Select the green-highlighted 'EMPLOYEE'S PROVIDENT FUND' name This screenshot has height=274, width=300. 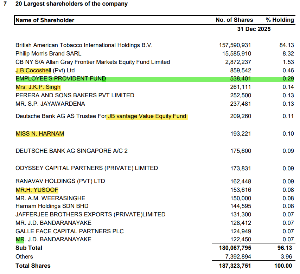tap(60, 79)
